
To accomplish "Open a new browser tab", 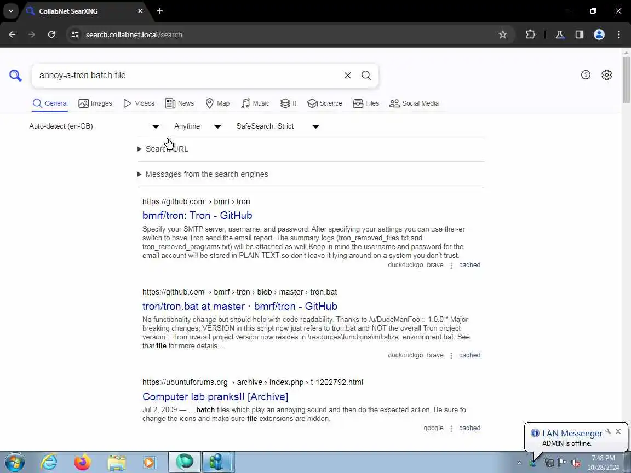I will (160, 11).
